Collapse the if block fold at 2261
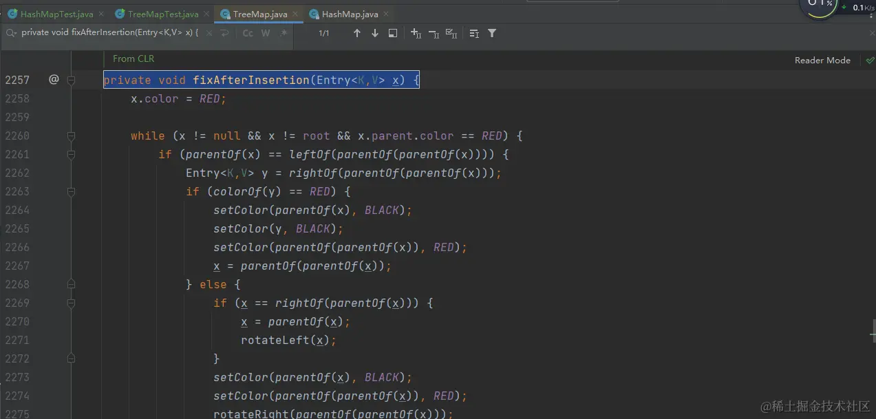This screenshot has width=876, height=419. click(x=71, y=155)
